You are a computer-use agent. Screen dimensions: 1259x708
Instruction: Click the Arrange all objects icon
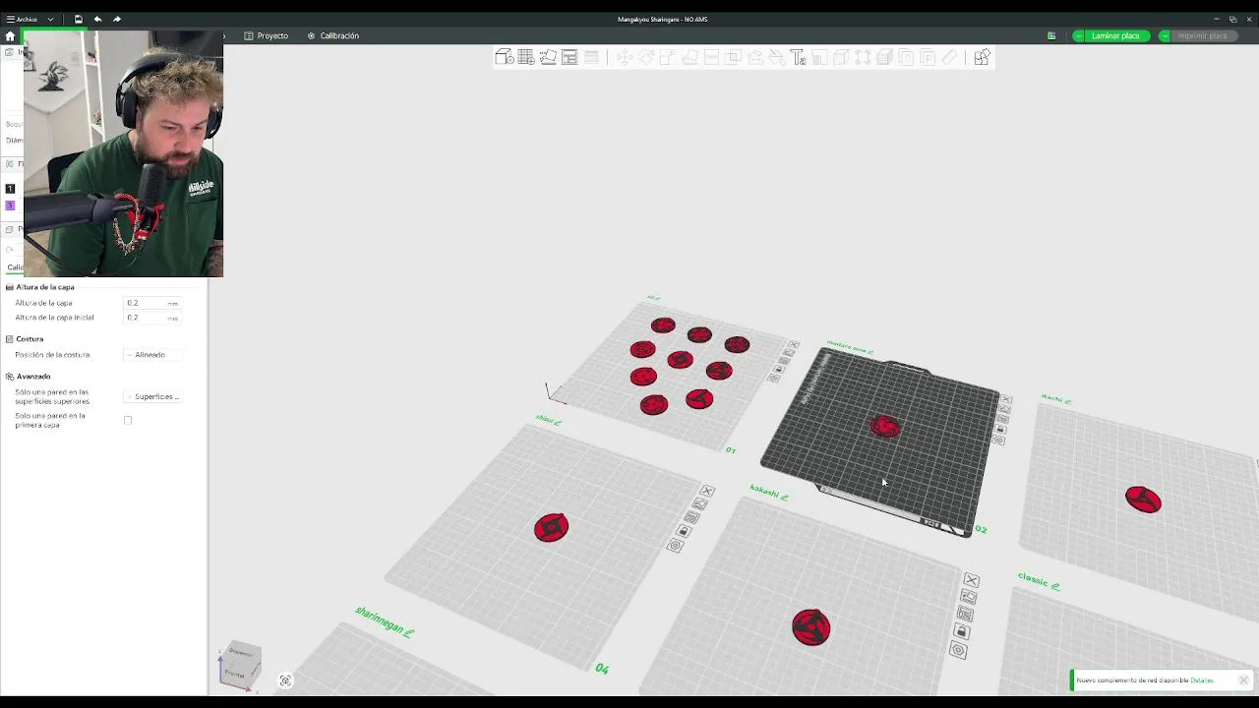[570, 57]
